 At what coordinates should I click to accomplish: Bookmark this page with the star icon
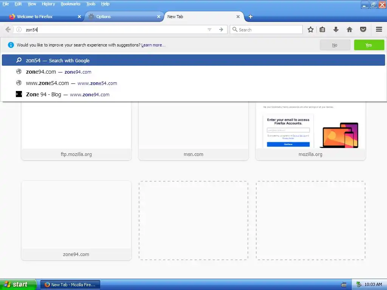click(311, 29)
